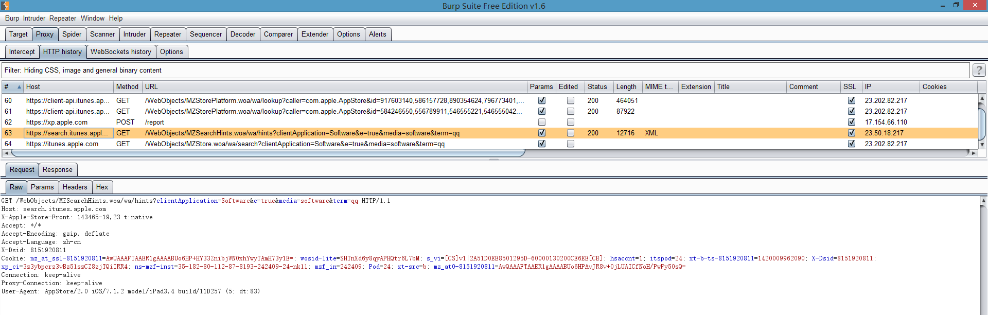
Task: Sort by the URL column header
Action: tap(334, 86)
